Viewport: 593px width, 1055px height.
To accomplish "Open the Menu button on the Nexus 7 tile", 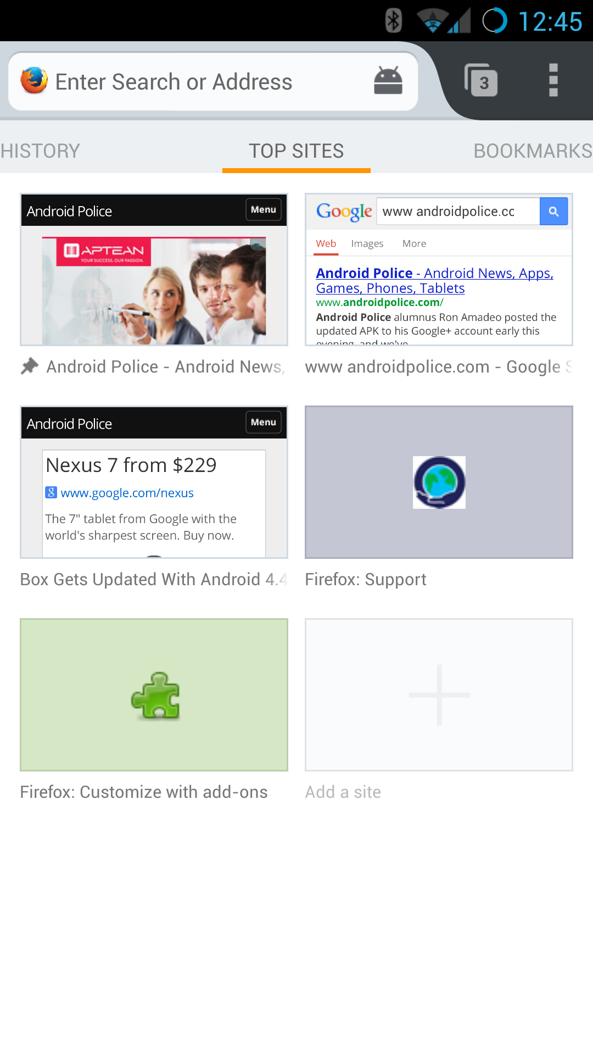I will pyautogui.click(x=263, y=423).
